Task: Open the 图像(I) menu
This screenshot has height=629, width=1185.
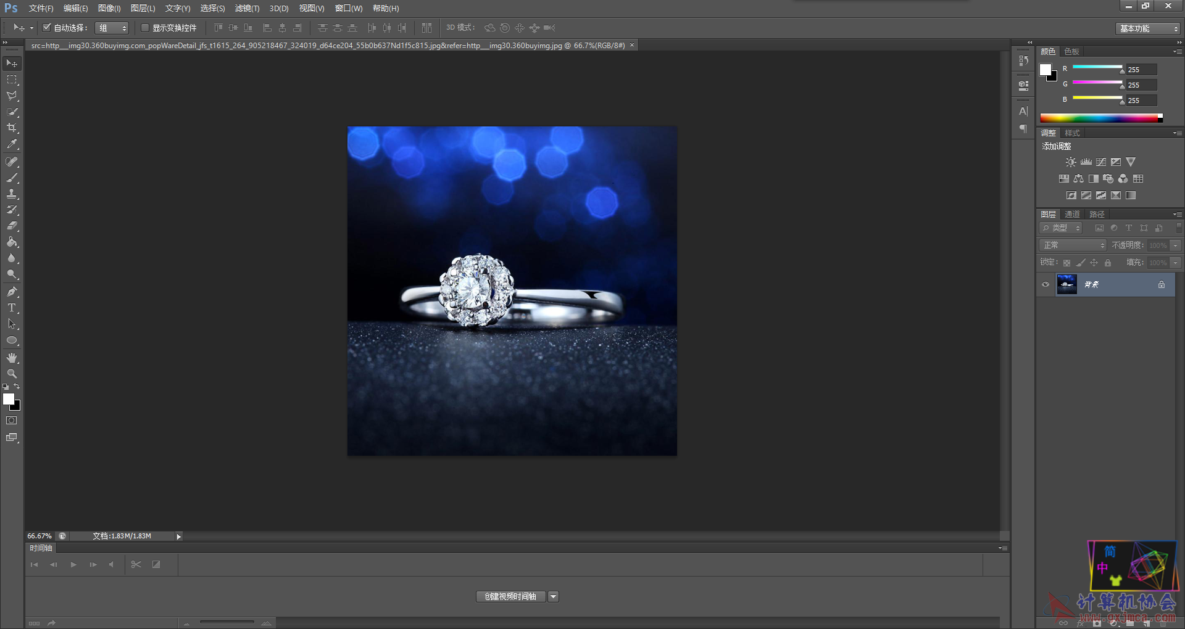Action: point(109,9)
